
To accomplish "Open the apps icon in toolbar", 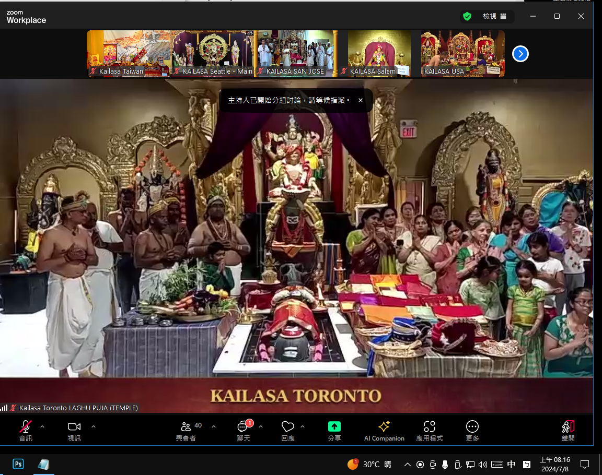I will pyautogui.click(x=429, y=426).
